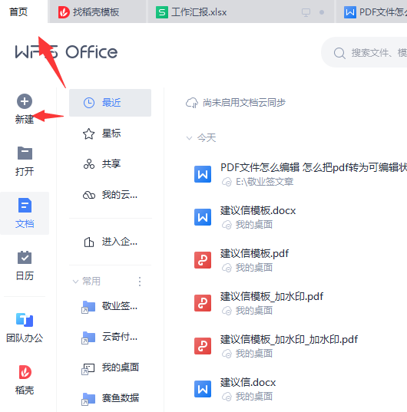
Task: Click the cloud icon beside 我的云
Action: [89, 195]
